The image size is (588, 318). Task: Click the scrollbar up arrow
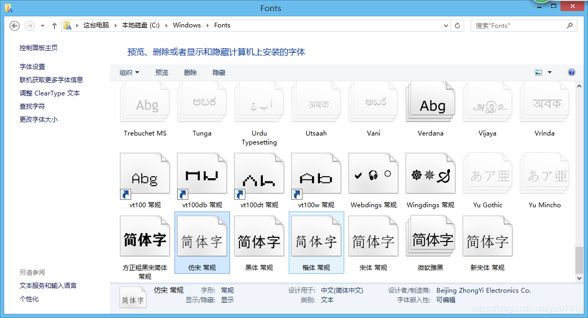tap(579, 86)
